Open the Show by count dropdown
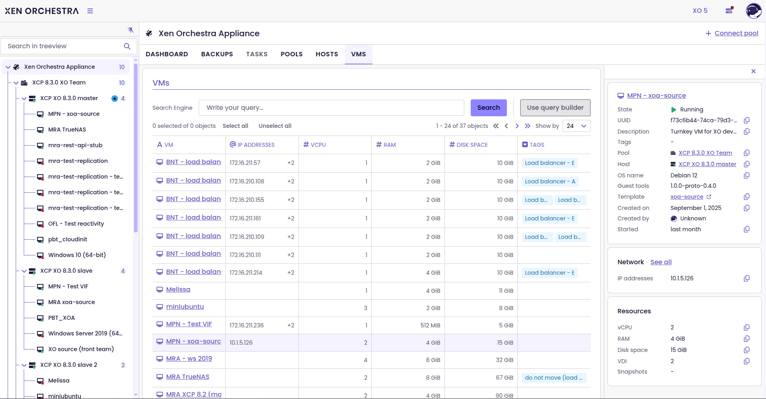Image resolution: width=766 pixels, height=399 pixels. pos(576,126)
